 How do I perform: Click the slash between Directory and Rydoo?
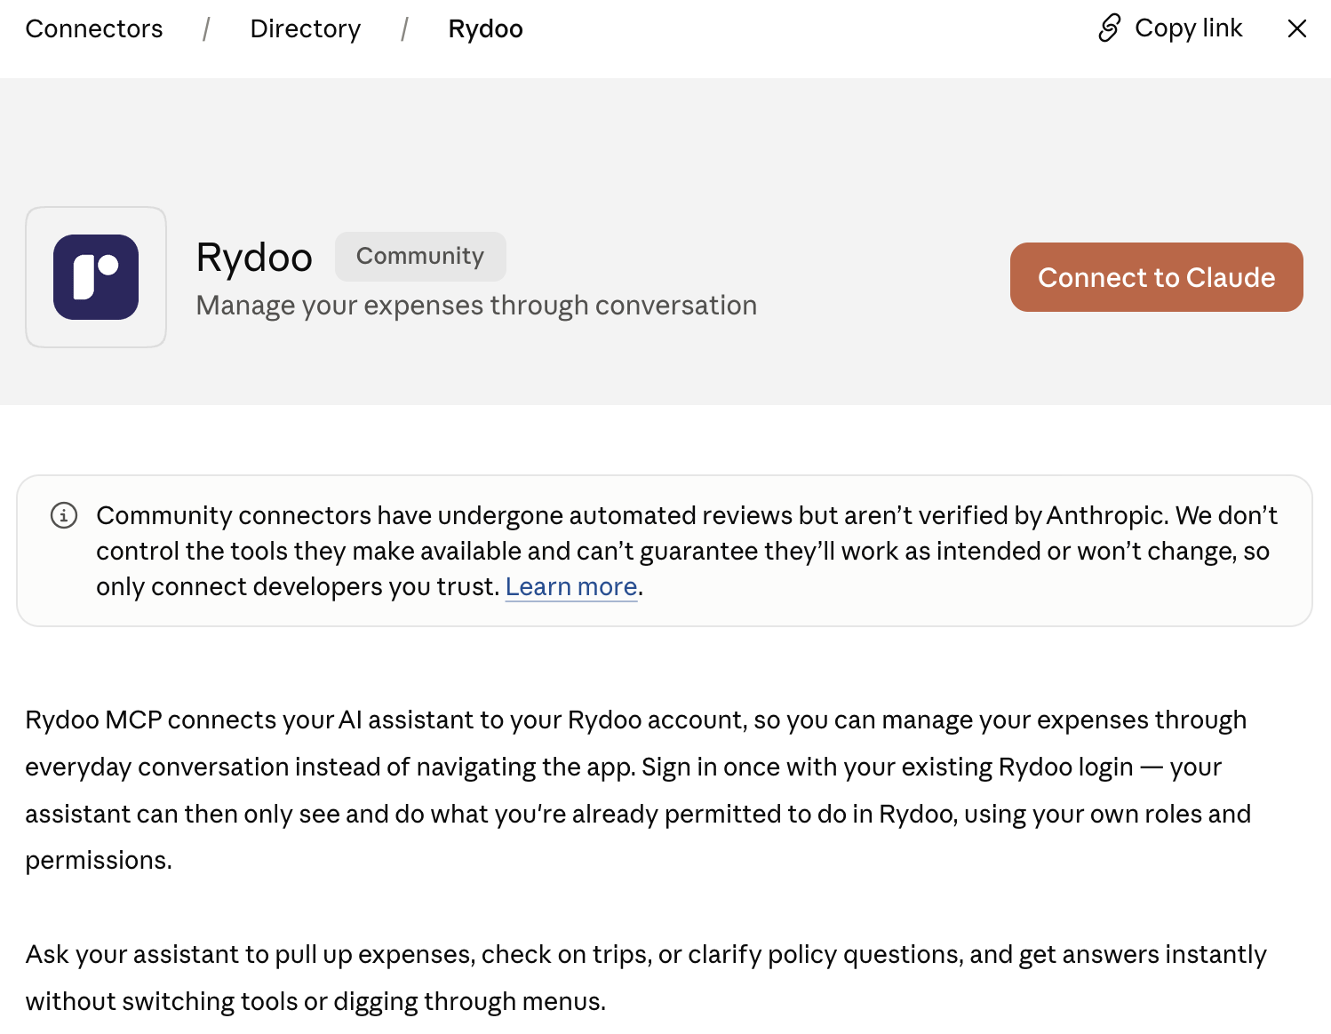pyautogui.click(x=404, y=29)
